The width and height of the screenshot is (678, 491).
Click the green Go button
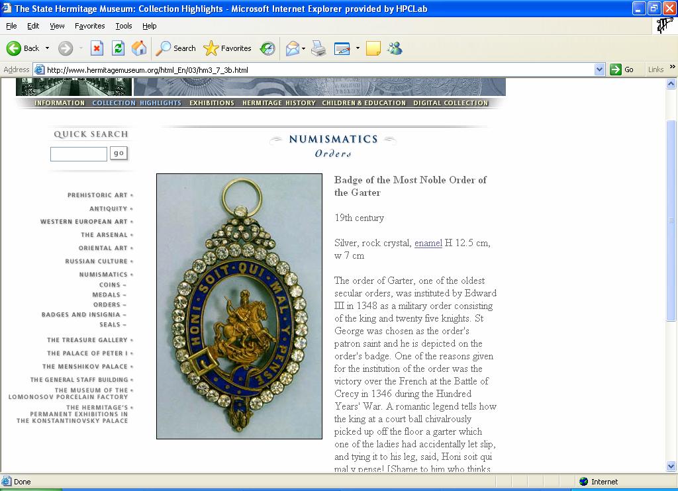point(622,69)
